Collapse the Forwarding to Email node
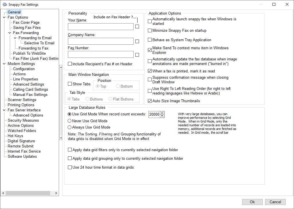This screenshot has height=209, width=294. pos(15,38)
